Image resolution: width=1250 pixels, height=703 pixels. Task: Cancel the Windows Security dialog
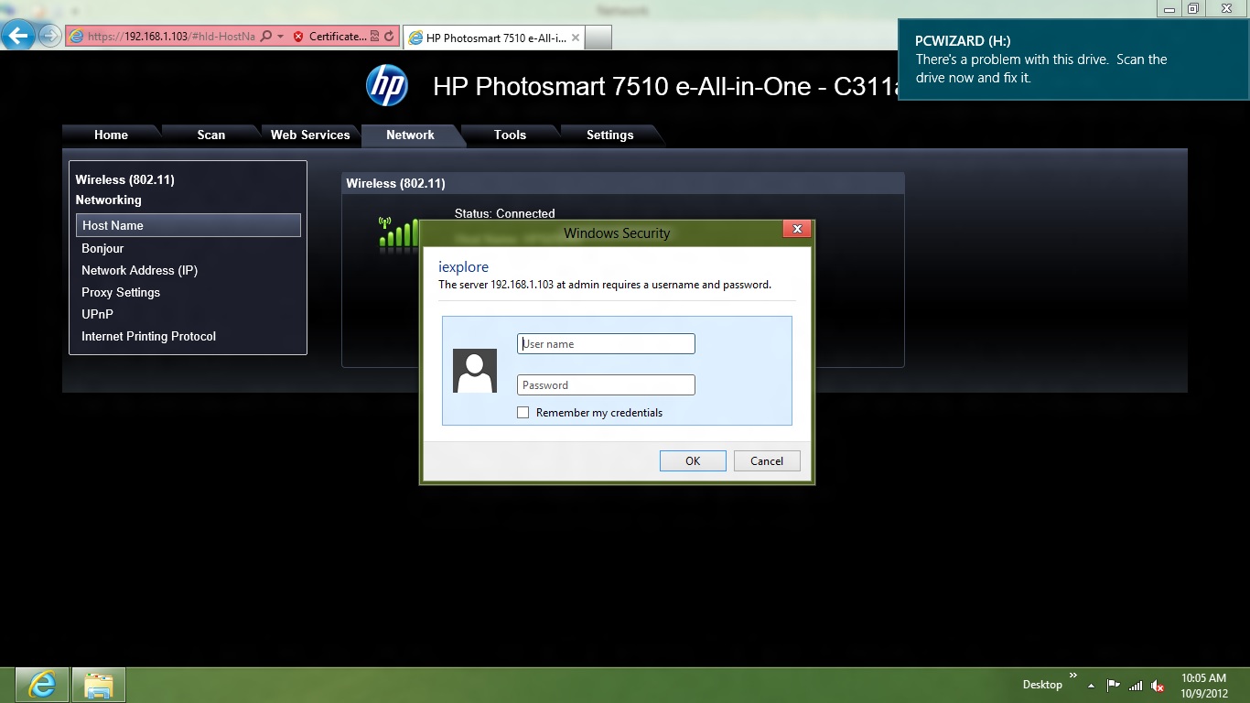(x=767, y=460)
